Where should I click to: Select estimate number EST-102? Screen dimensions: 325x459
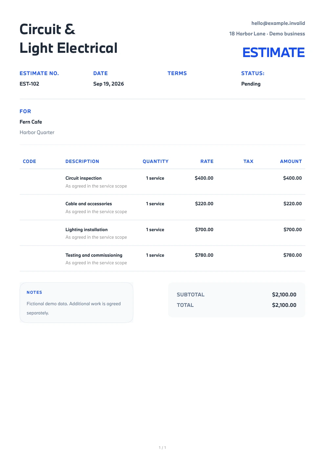point(30,84)
